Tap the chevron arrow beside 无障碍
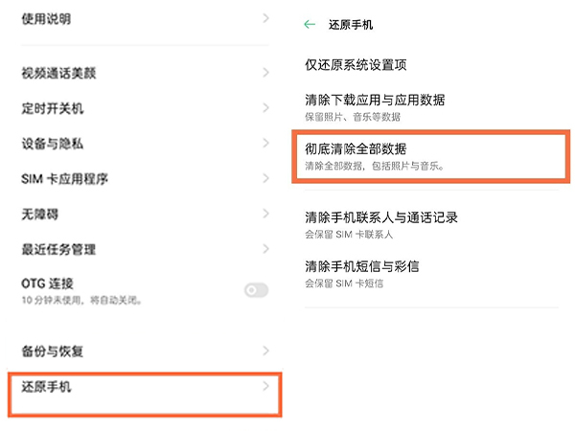The height and width of the screenshot is (431, 575). click(x=265, y=215)
